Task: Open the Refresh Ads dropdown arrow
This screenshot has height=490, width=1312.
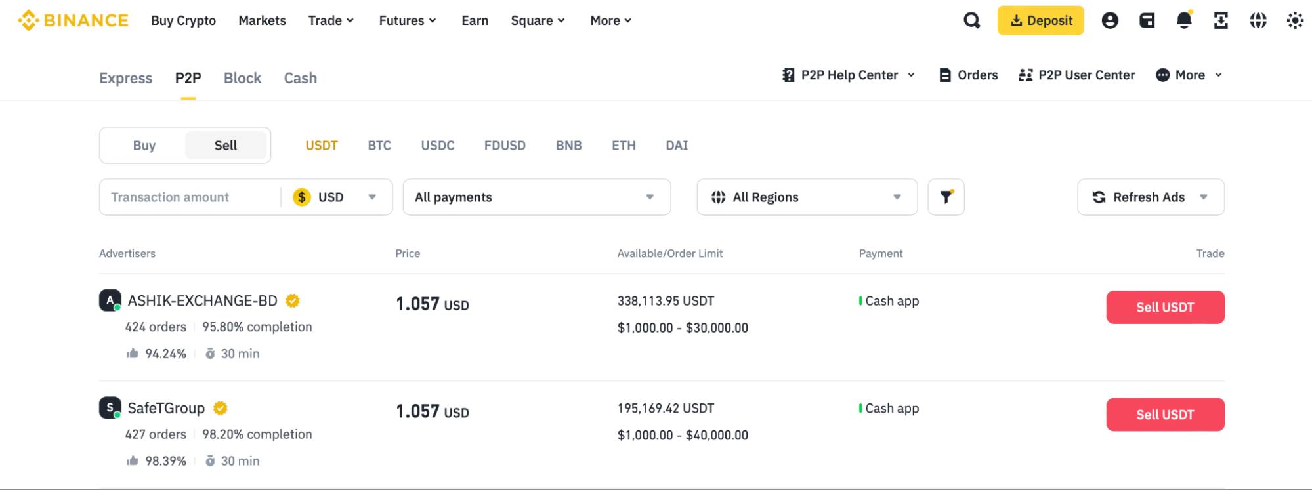Action: click(x=1204, y=197)
